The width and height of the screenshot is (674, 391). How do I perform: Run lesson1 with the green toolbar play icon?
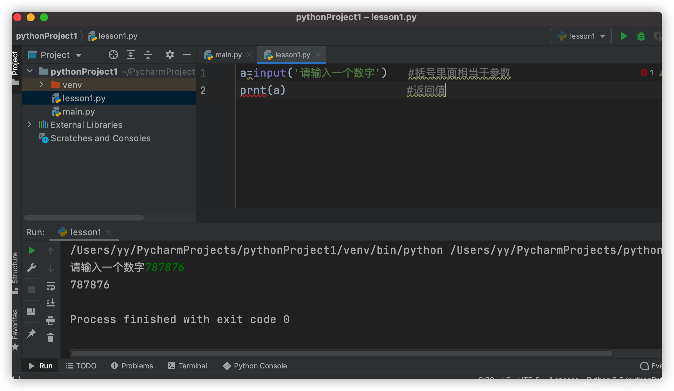point(624,36)
